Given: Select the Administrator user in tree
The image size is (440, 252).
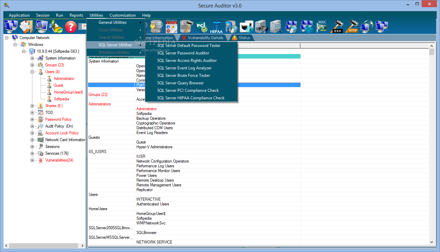Looking at the screenshot, I should (x=64, y=79).
